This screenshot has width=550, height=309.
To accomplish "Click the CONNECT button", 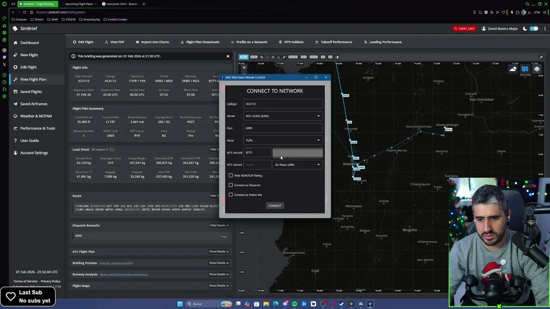I will [275, 206].
